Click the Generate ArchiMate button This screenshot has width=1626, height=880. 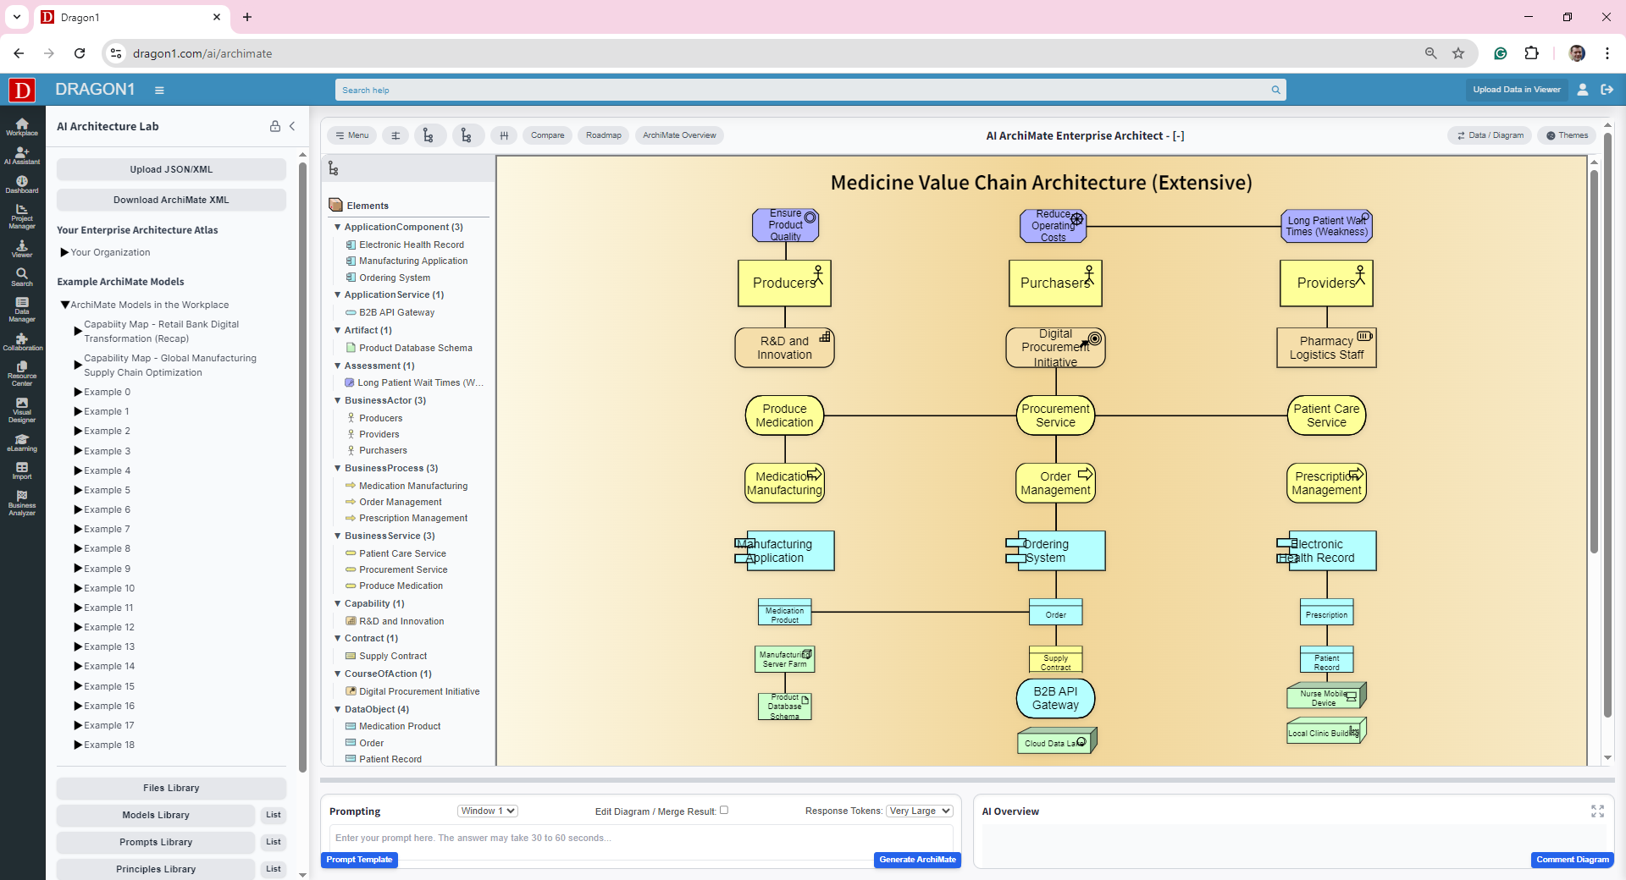(917, 860)
